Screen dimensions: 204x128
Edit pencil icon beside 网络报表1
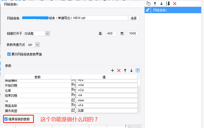[x=148, y=10]
